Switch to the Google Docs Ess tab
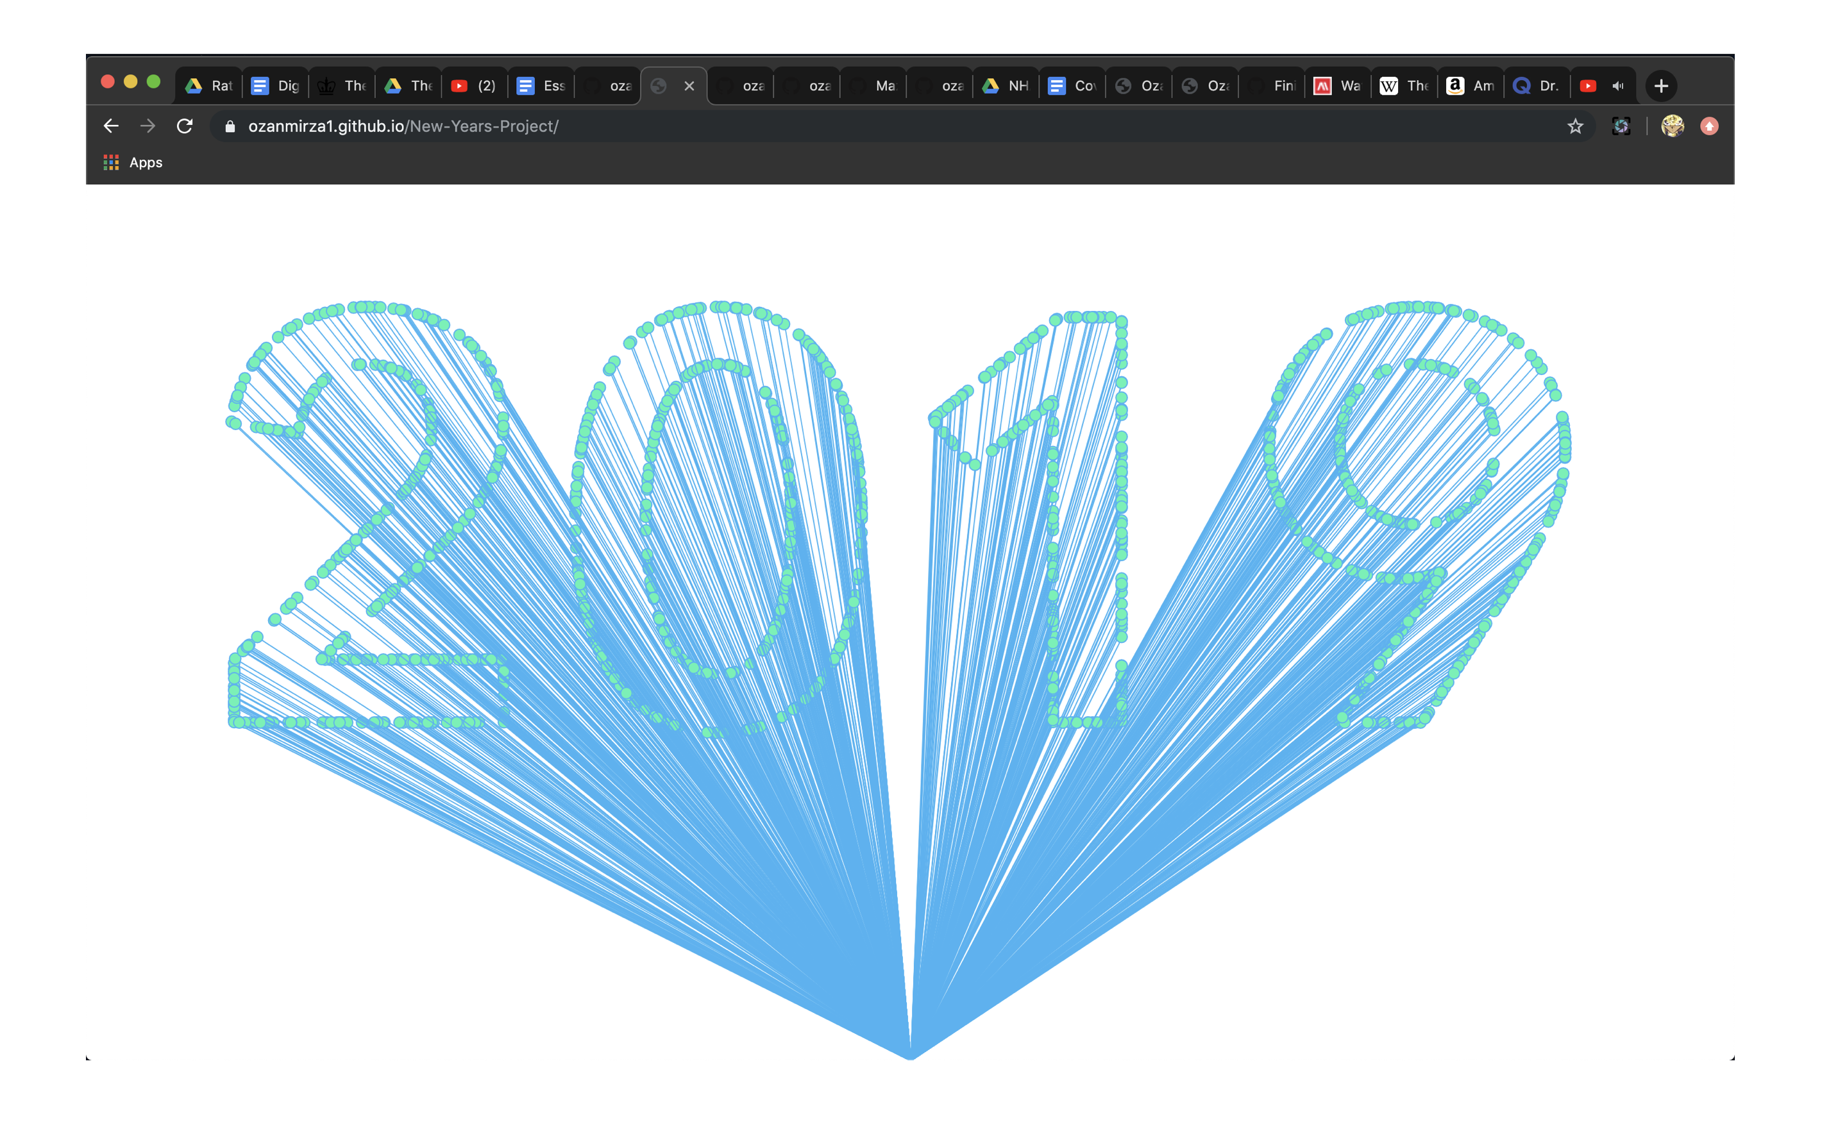This screenshot has height=1127, width=1847. [x=541, y=86]
